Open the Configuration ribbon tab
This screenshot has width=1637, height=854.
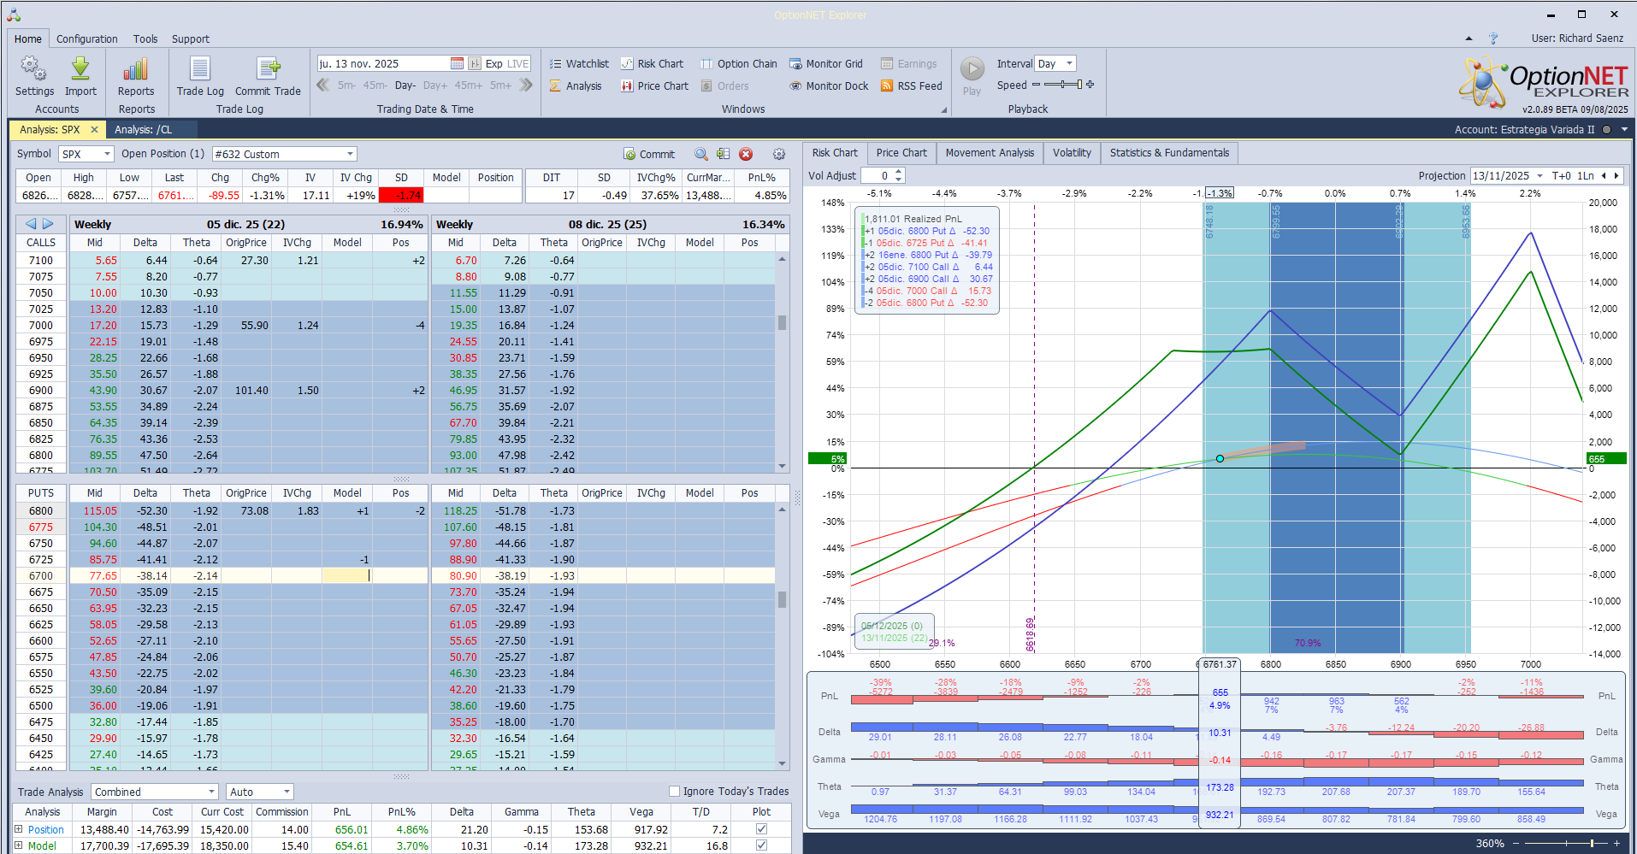87,38
